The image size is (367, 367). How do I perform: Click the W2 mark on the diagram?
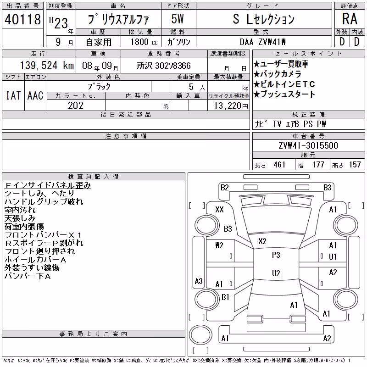coord(219,245)
